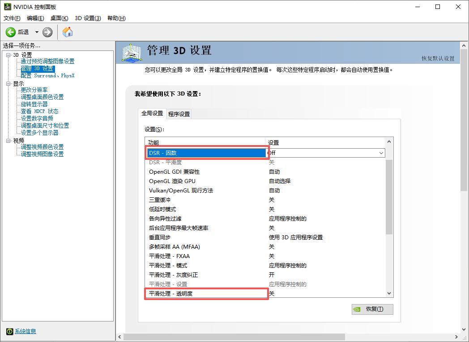Collapse the 3D 设置 tree node
This screenshot has width=469, height=342.
point(9,55)
